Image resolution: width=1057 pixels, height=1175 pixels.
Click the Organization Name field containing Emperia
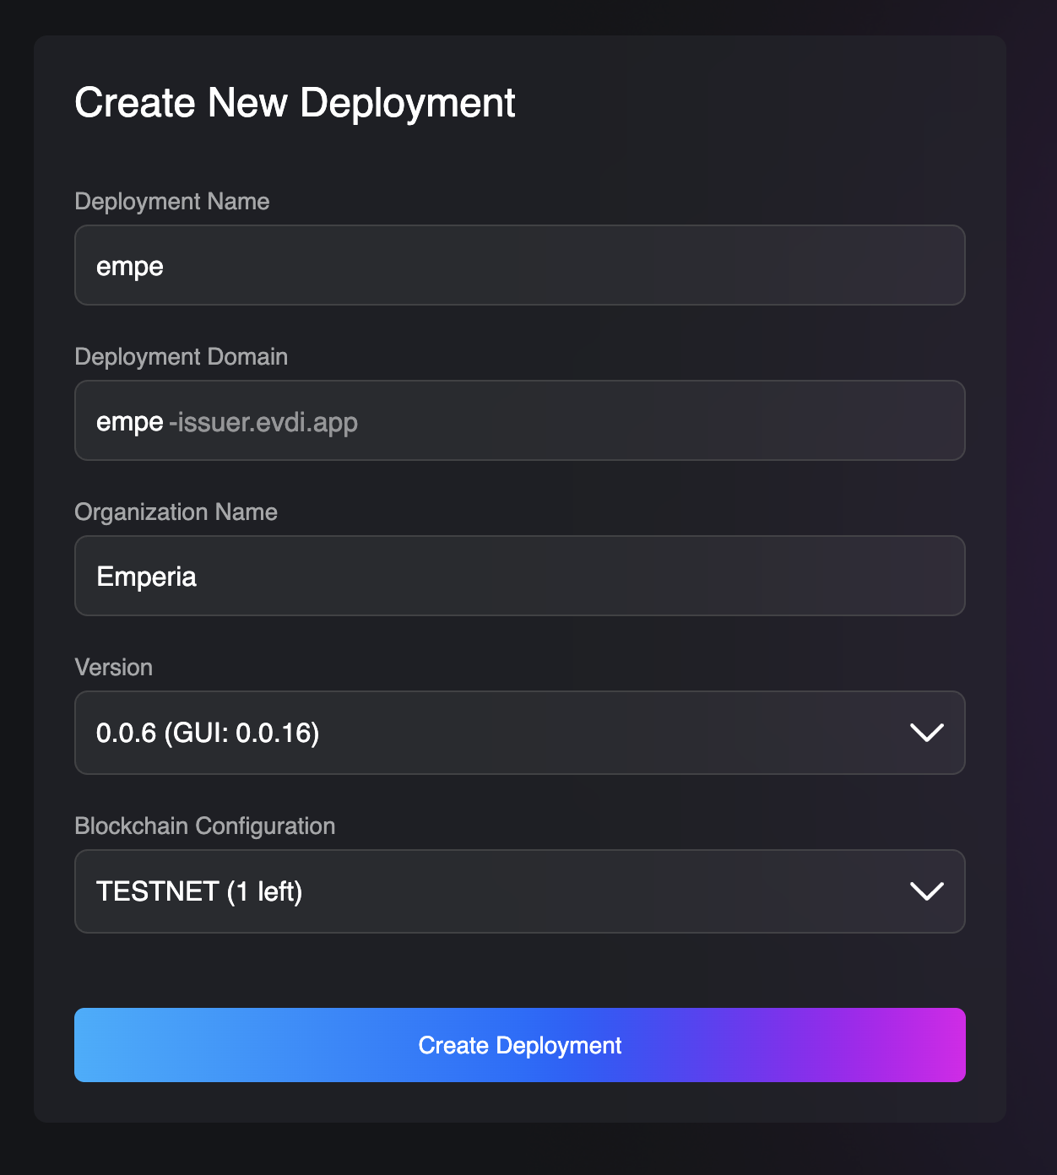520,576
